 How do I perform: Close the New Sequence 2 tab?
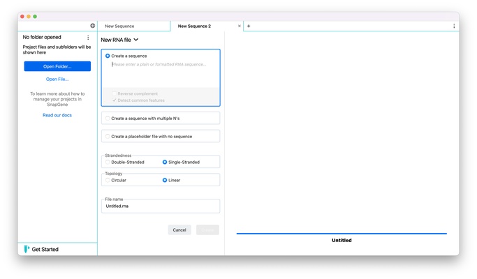point(240,26)
